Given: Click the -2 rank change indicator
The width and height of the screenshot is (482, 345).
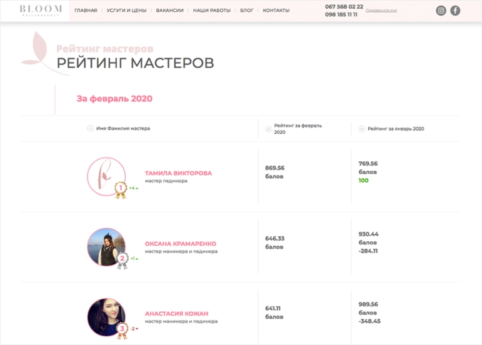Looking at the screenshot, I should 134,329.
